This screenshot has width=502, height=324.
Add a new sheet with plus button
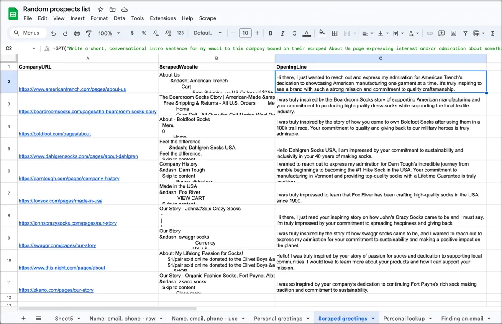tap(23, 319)
